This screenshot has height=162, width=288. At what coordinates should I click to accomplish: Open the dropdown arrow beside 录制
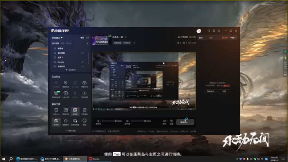coord(167,121)
